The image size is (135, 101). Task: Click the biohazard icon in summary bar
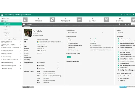pyautogui.click(x=133, y=20)
